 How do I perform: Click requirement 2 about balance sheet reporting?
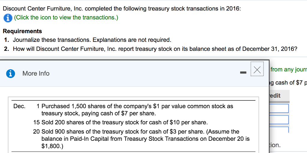point(155,49)
